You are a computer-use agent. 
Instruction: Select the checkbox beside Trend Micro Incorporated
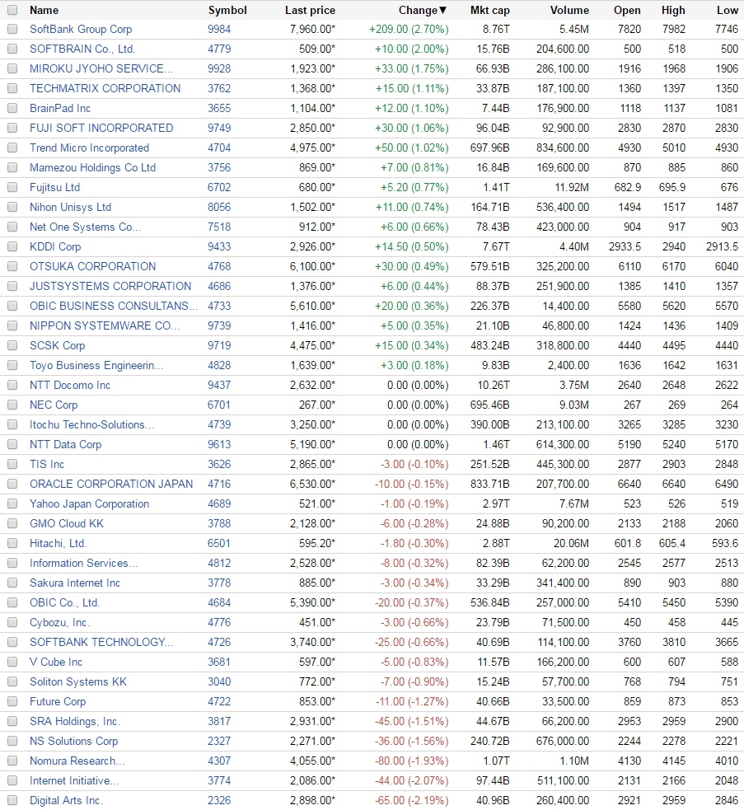(x=12, y=148)
